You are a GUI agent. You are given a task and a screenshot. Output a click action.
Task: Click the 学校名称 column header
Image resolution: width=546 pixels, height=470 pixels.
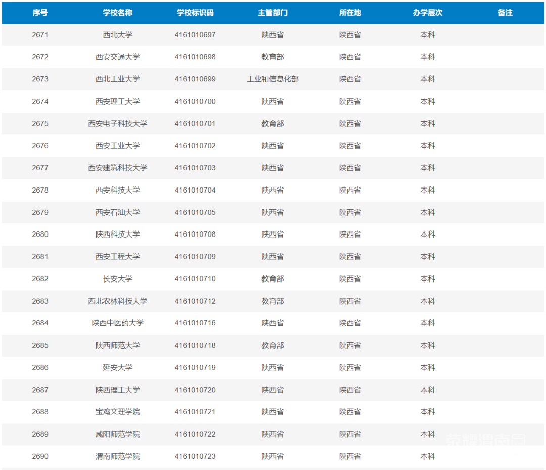click(x=118, y=13)
